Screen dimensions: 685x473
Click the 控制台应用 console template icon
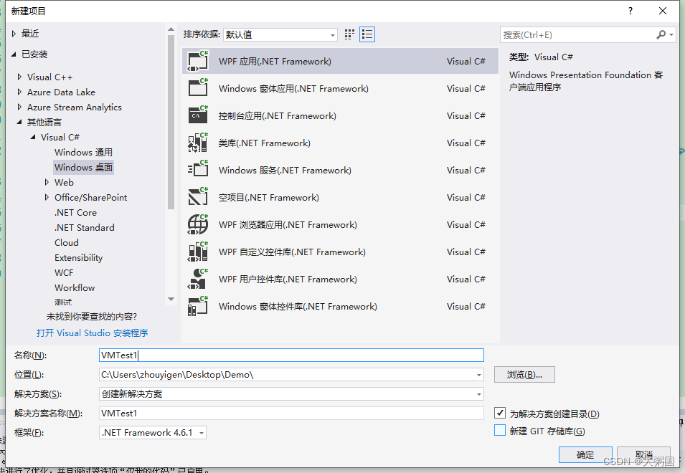click(198, 115)
